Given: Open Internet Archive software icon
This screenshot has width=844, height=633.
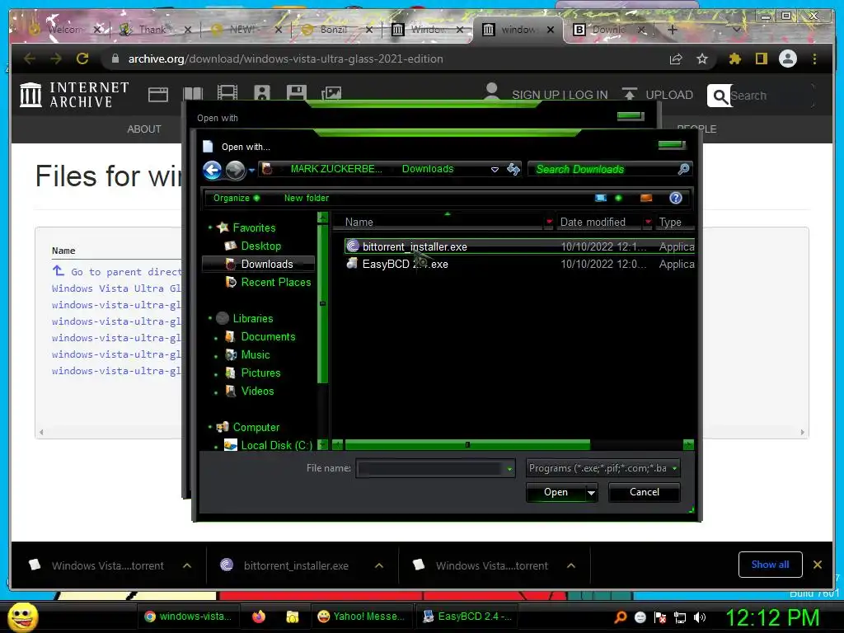Looking at the screenshot, I should [296, 94].
